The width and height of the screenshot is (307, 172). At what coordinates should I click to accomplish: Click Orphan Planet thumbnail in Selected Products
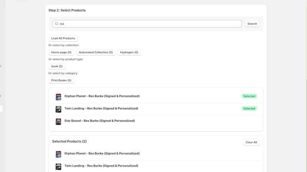58,154
